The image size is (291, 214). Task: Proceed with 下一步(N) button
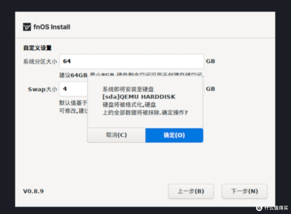tap(244, 191)
